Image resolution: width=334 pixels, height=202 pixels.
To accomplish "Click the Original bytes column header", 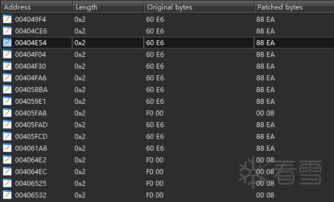I will pos(199,7).
